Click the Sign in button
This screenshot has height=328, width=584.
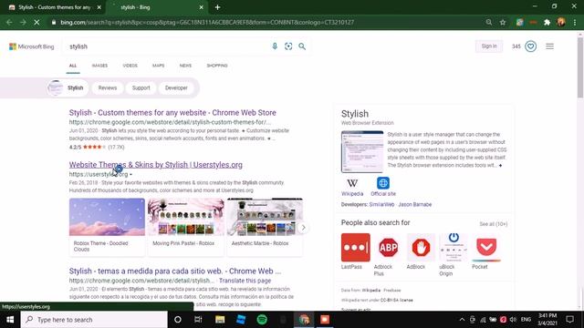[489, 46]
